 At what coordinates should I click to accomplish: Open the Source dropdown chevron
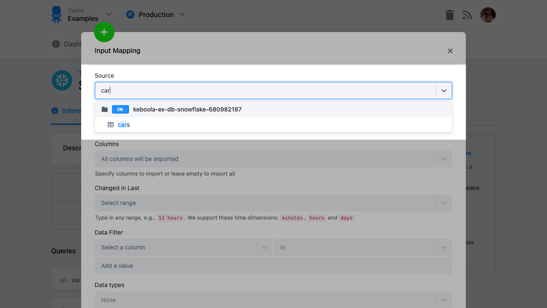click(444, 91)
